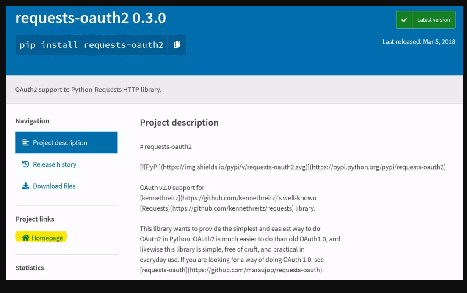Click the Download files arrow icon

tap(25, 186)
